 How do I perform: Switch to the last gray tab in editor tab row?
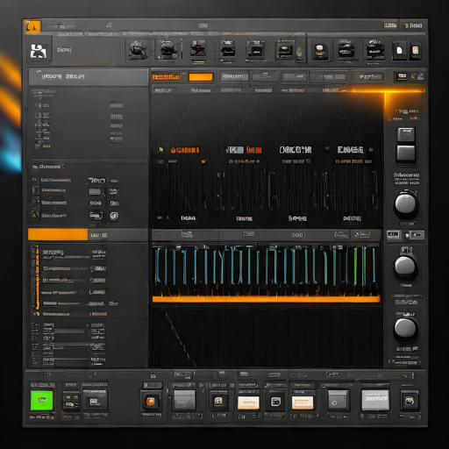click(371, 77)
